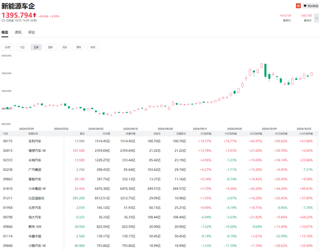319x251 pixels.
Task: Click the 2024/09/11 date marker on chart
Action: [x=200, y=129]
